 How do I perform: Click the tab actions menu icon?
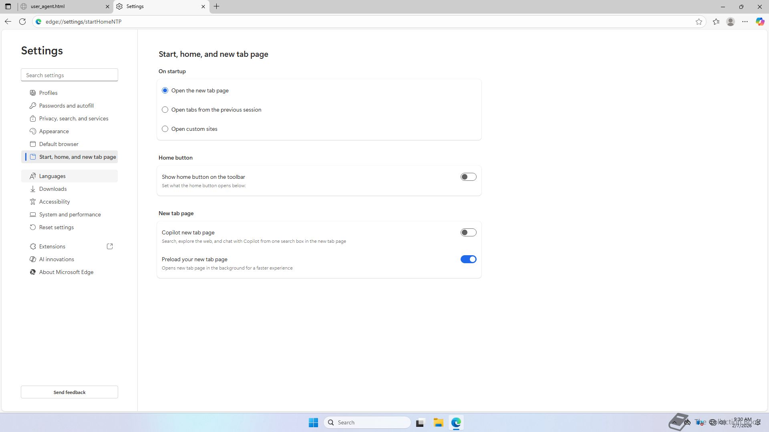[8, 6]
